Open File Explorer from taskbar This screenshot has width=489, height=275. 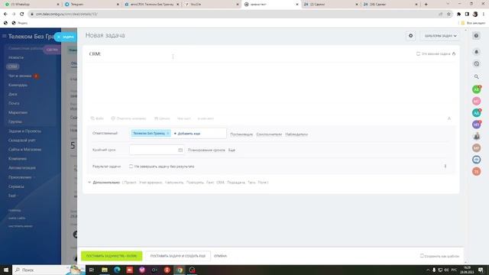coord(105,270)
